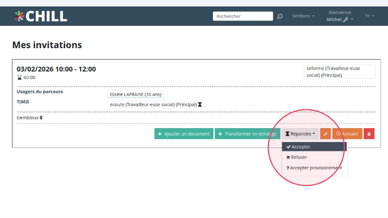
Task: Select Accepter provisoirement option
Action: (x=314, y=168)
